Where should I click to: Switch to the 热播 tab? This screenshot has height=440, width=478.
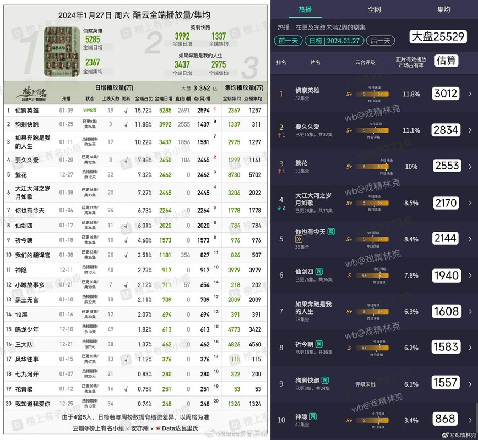click(305, 9)
